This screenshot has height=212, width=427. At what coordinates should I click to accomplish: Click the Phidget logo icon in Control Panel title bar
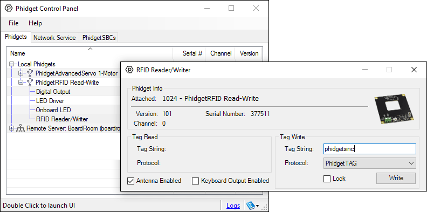coord(9,9)
